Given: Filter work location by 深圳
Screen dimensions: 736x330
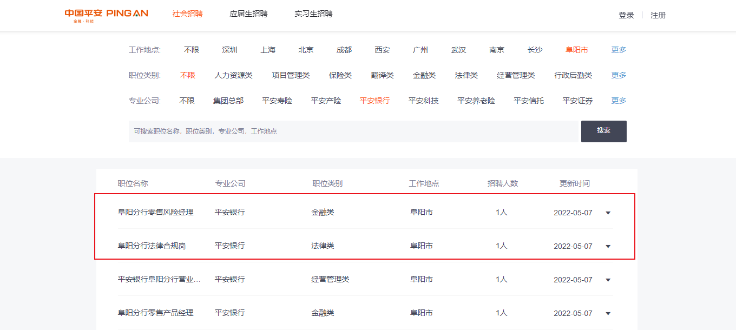Looking at the screenshot, I should 229,50.
